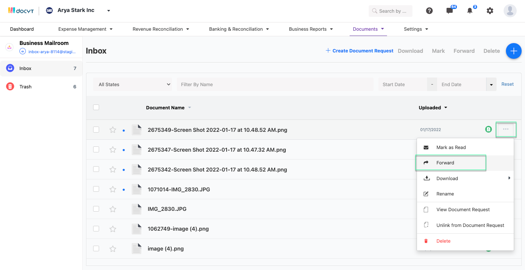525x270 pixels.
Task: Open the settings gear icon
Action: (490, 11)
